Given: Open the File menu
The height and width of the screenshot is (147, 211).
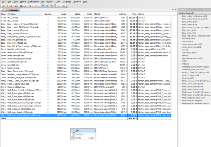Looking at the screenshot, I should tap(4, 2).
